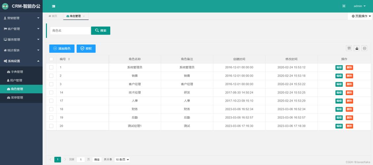The height and width of the screenshot is (165, 373).
Task: Select 角色管理 in the sidebar
Action: coord(21,89)
